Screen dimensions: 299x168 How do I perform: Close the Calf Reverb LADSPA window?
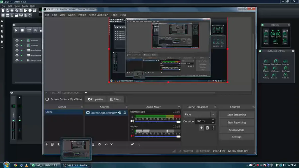(x=293, y=51)
